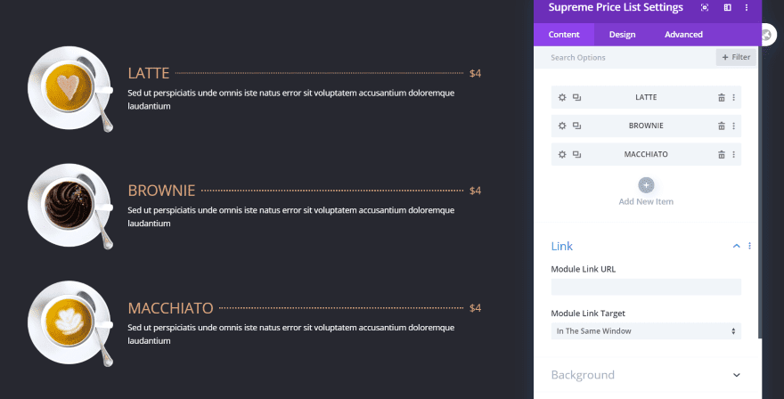Open more options for BROWNIE item
The width and height of the screenshot is (784, 399).
733,126
